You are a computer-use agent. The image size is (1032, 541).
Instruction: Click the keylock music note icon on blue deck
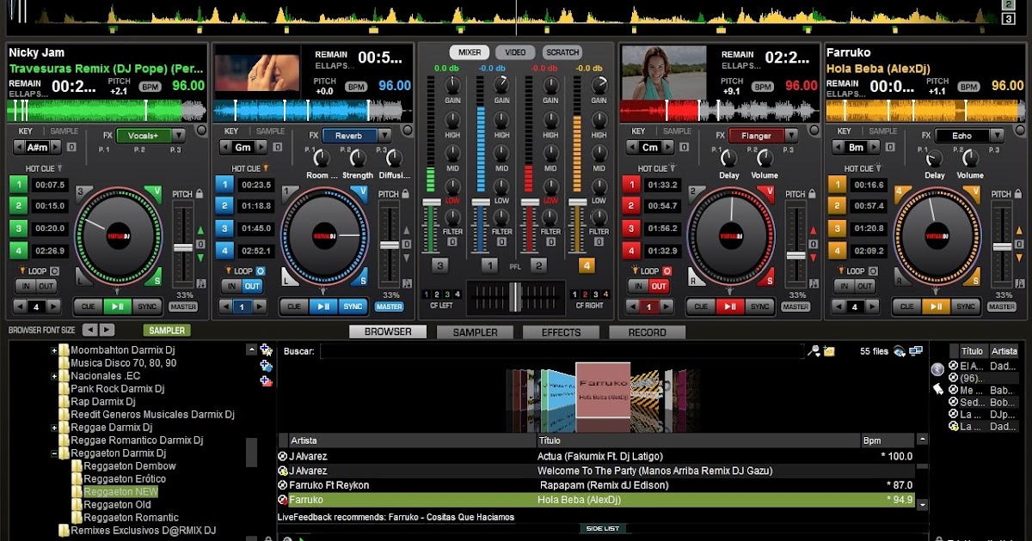pos(407,283)
